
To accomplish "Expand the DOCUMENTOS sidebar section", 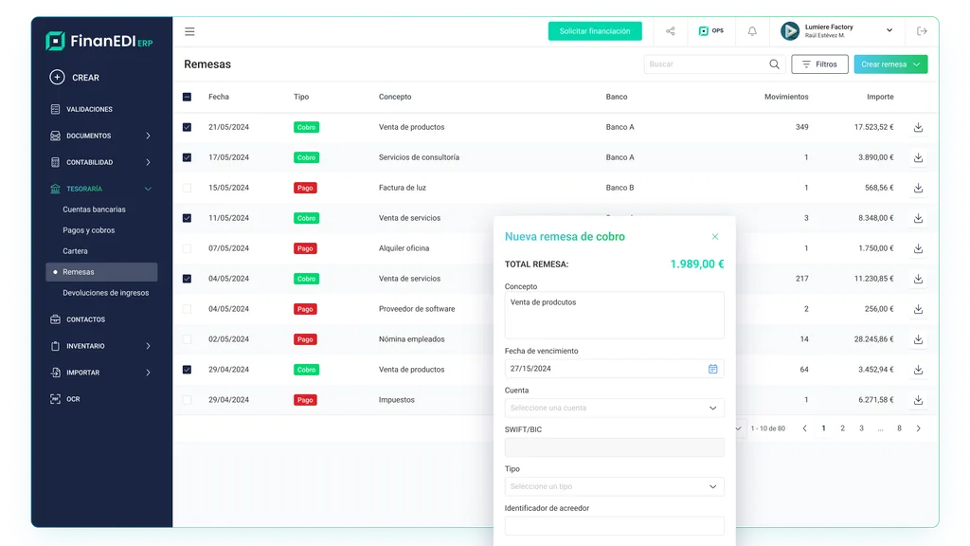I will [148, 136].
